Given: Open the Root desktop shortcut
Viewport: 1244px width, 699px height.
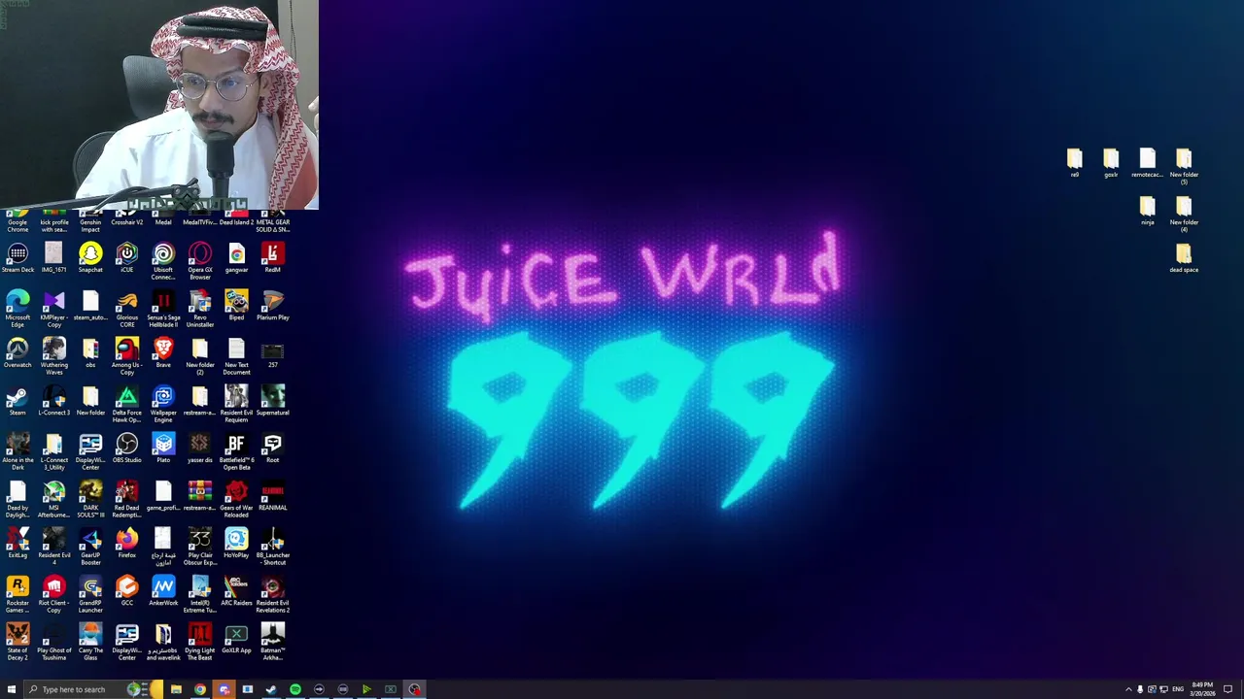Looking at the screenshot, I should pos(273,449).
